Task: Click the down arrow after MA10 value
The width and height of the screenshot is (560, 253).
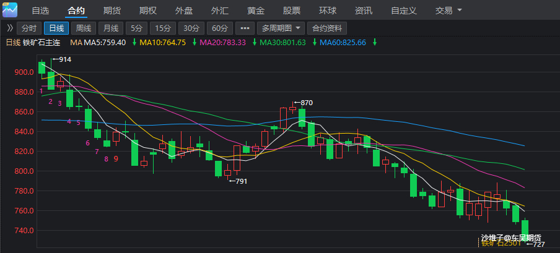Action: coord(195,43)
